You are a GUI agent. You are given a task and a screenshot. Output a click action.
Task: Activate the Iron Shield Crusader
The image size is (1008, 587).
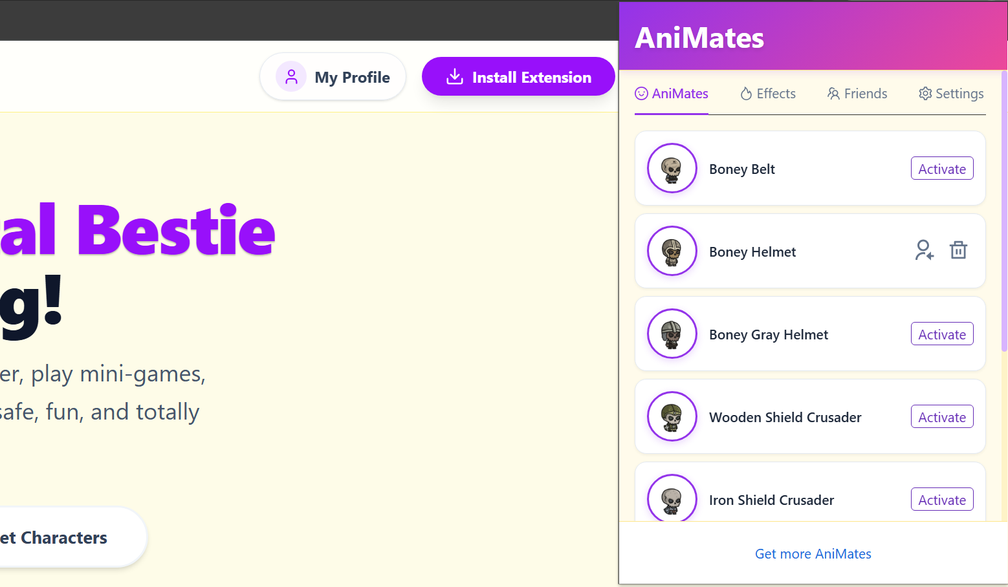[941, 499]
